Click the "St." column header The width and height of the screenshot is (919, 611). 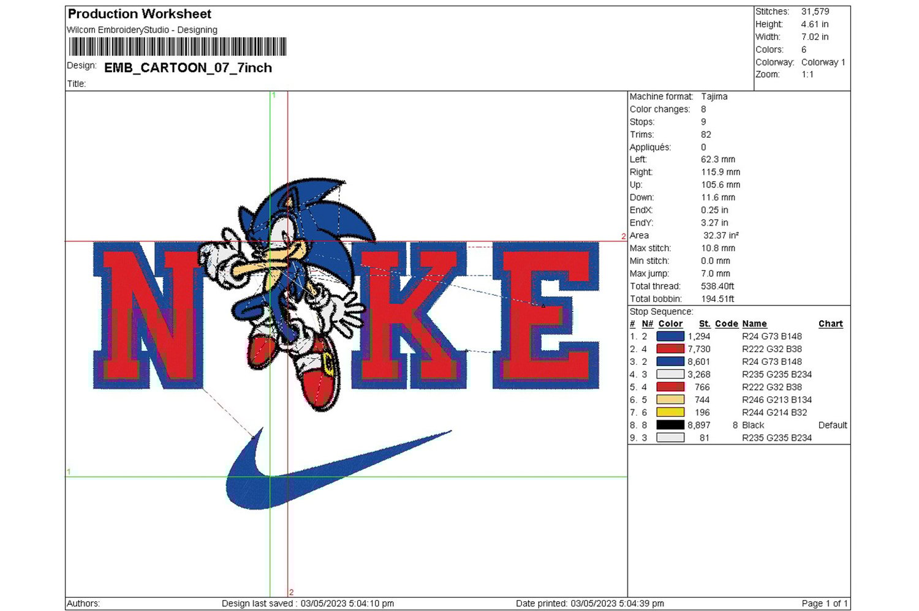[x=705, y=324]
